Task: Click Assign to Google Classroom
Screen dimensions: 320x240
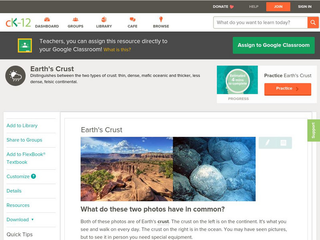Action: click(274, 45)
